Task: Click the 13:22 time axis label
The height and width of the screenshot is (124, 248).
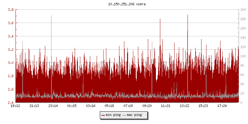Action: coord(184,106)
